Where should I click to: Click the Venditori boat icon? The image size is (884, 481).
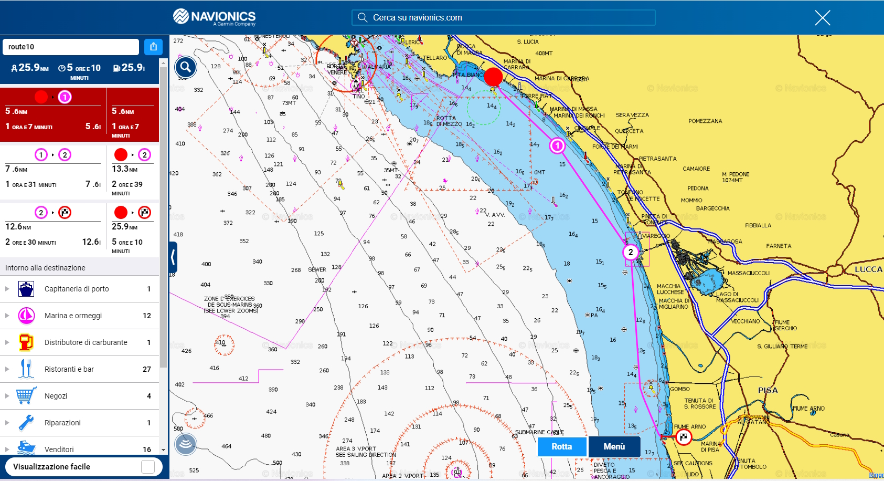point(26,448)
